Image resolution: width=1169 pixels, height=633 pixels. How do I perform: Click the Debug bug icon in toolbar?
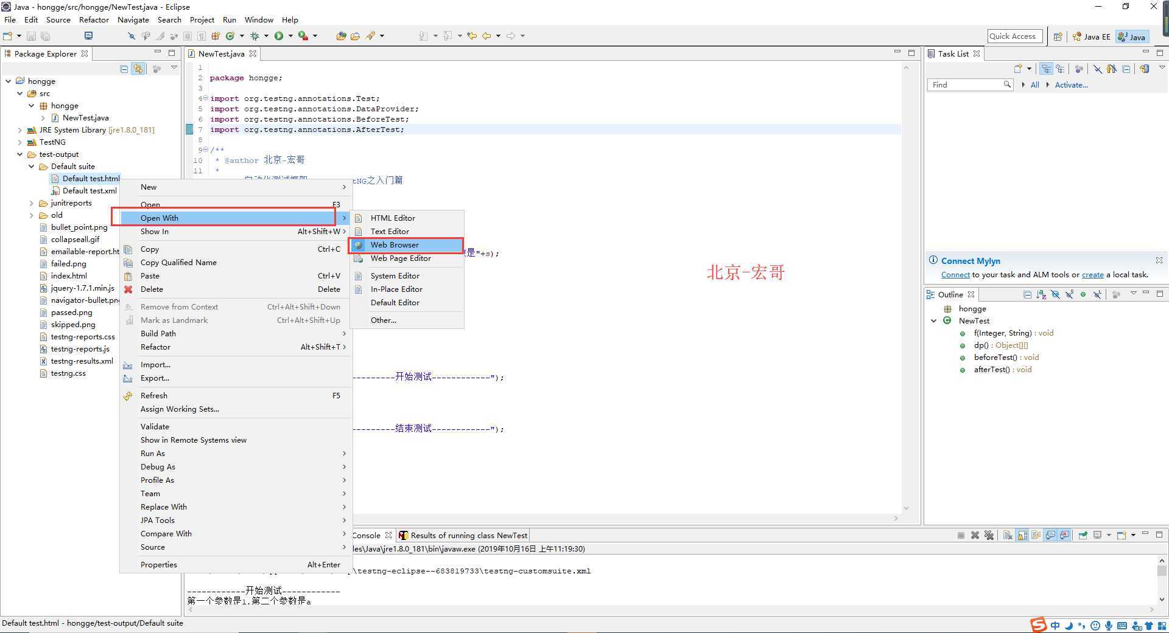tap(255, 36)
